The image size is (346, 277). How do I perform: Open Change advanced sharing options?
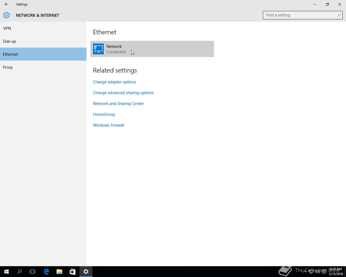(x=123, y=93)
